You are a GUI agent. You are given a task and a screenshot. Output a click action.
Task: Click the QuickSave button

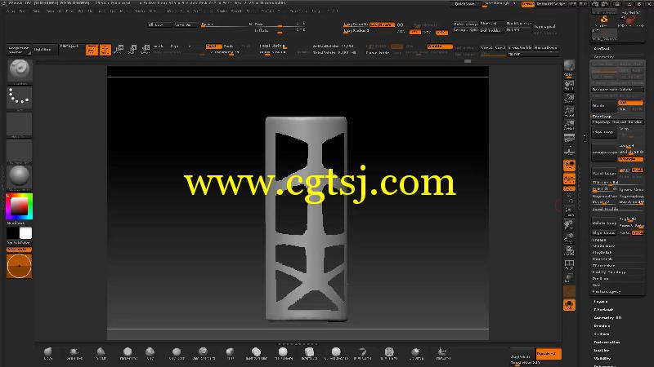tap(464, 4)
